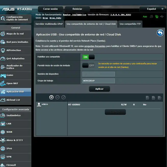Click the greyed-out button under the RT-AX86U share row

pos(115,112)
